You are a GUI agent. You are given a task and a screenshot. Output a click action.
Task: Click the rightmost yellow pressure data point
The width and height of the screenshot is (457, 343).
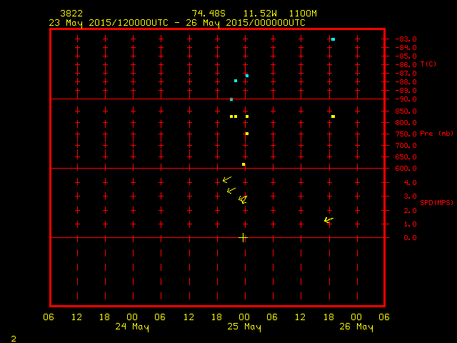coord(333,116)
